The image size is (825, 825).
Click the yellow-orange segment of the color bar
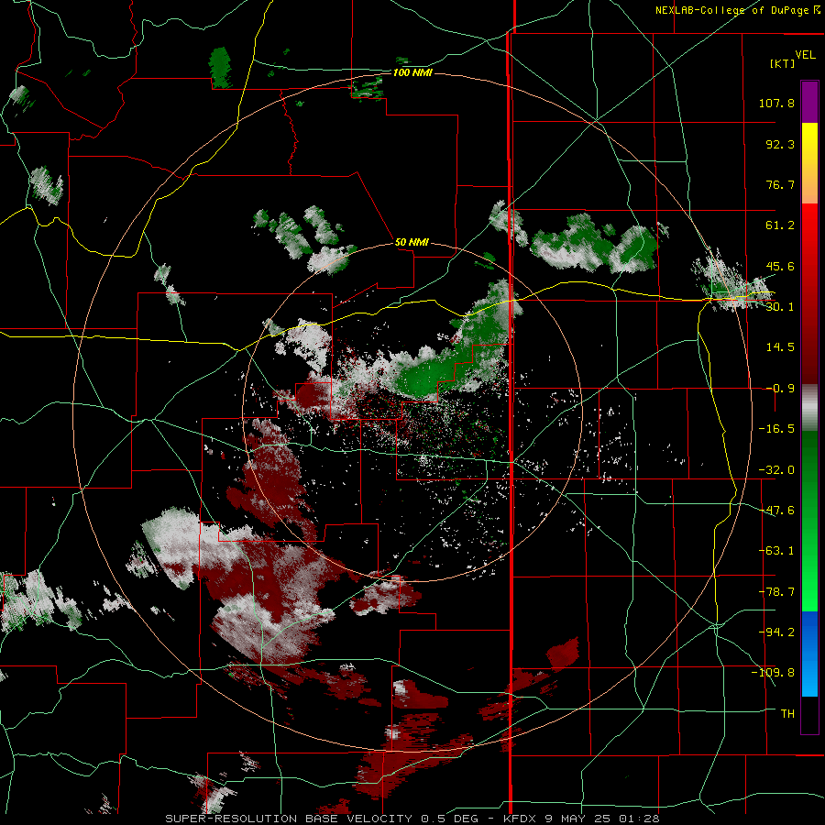click(809, 163)
